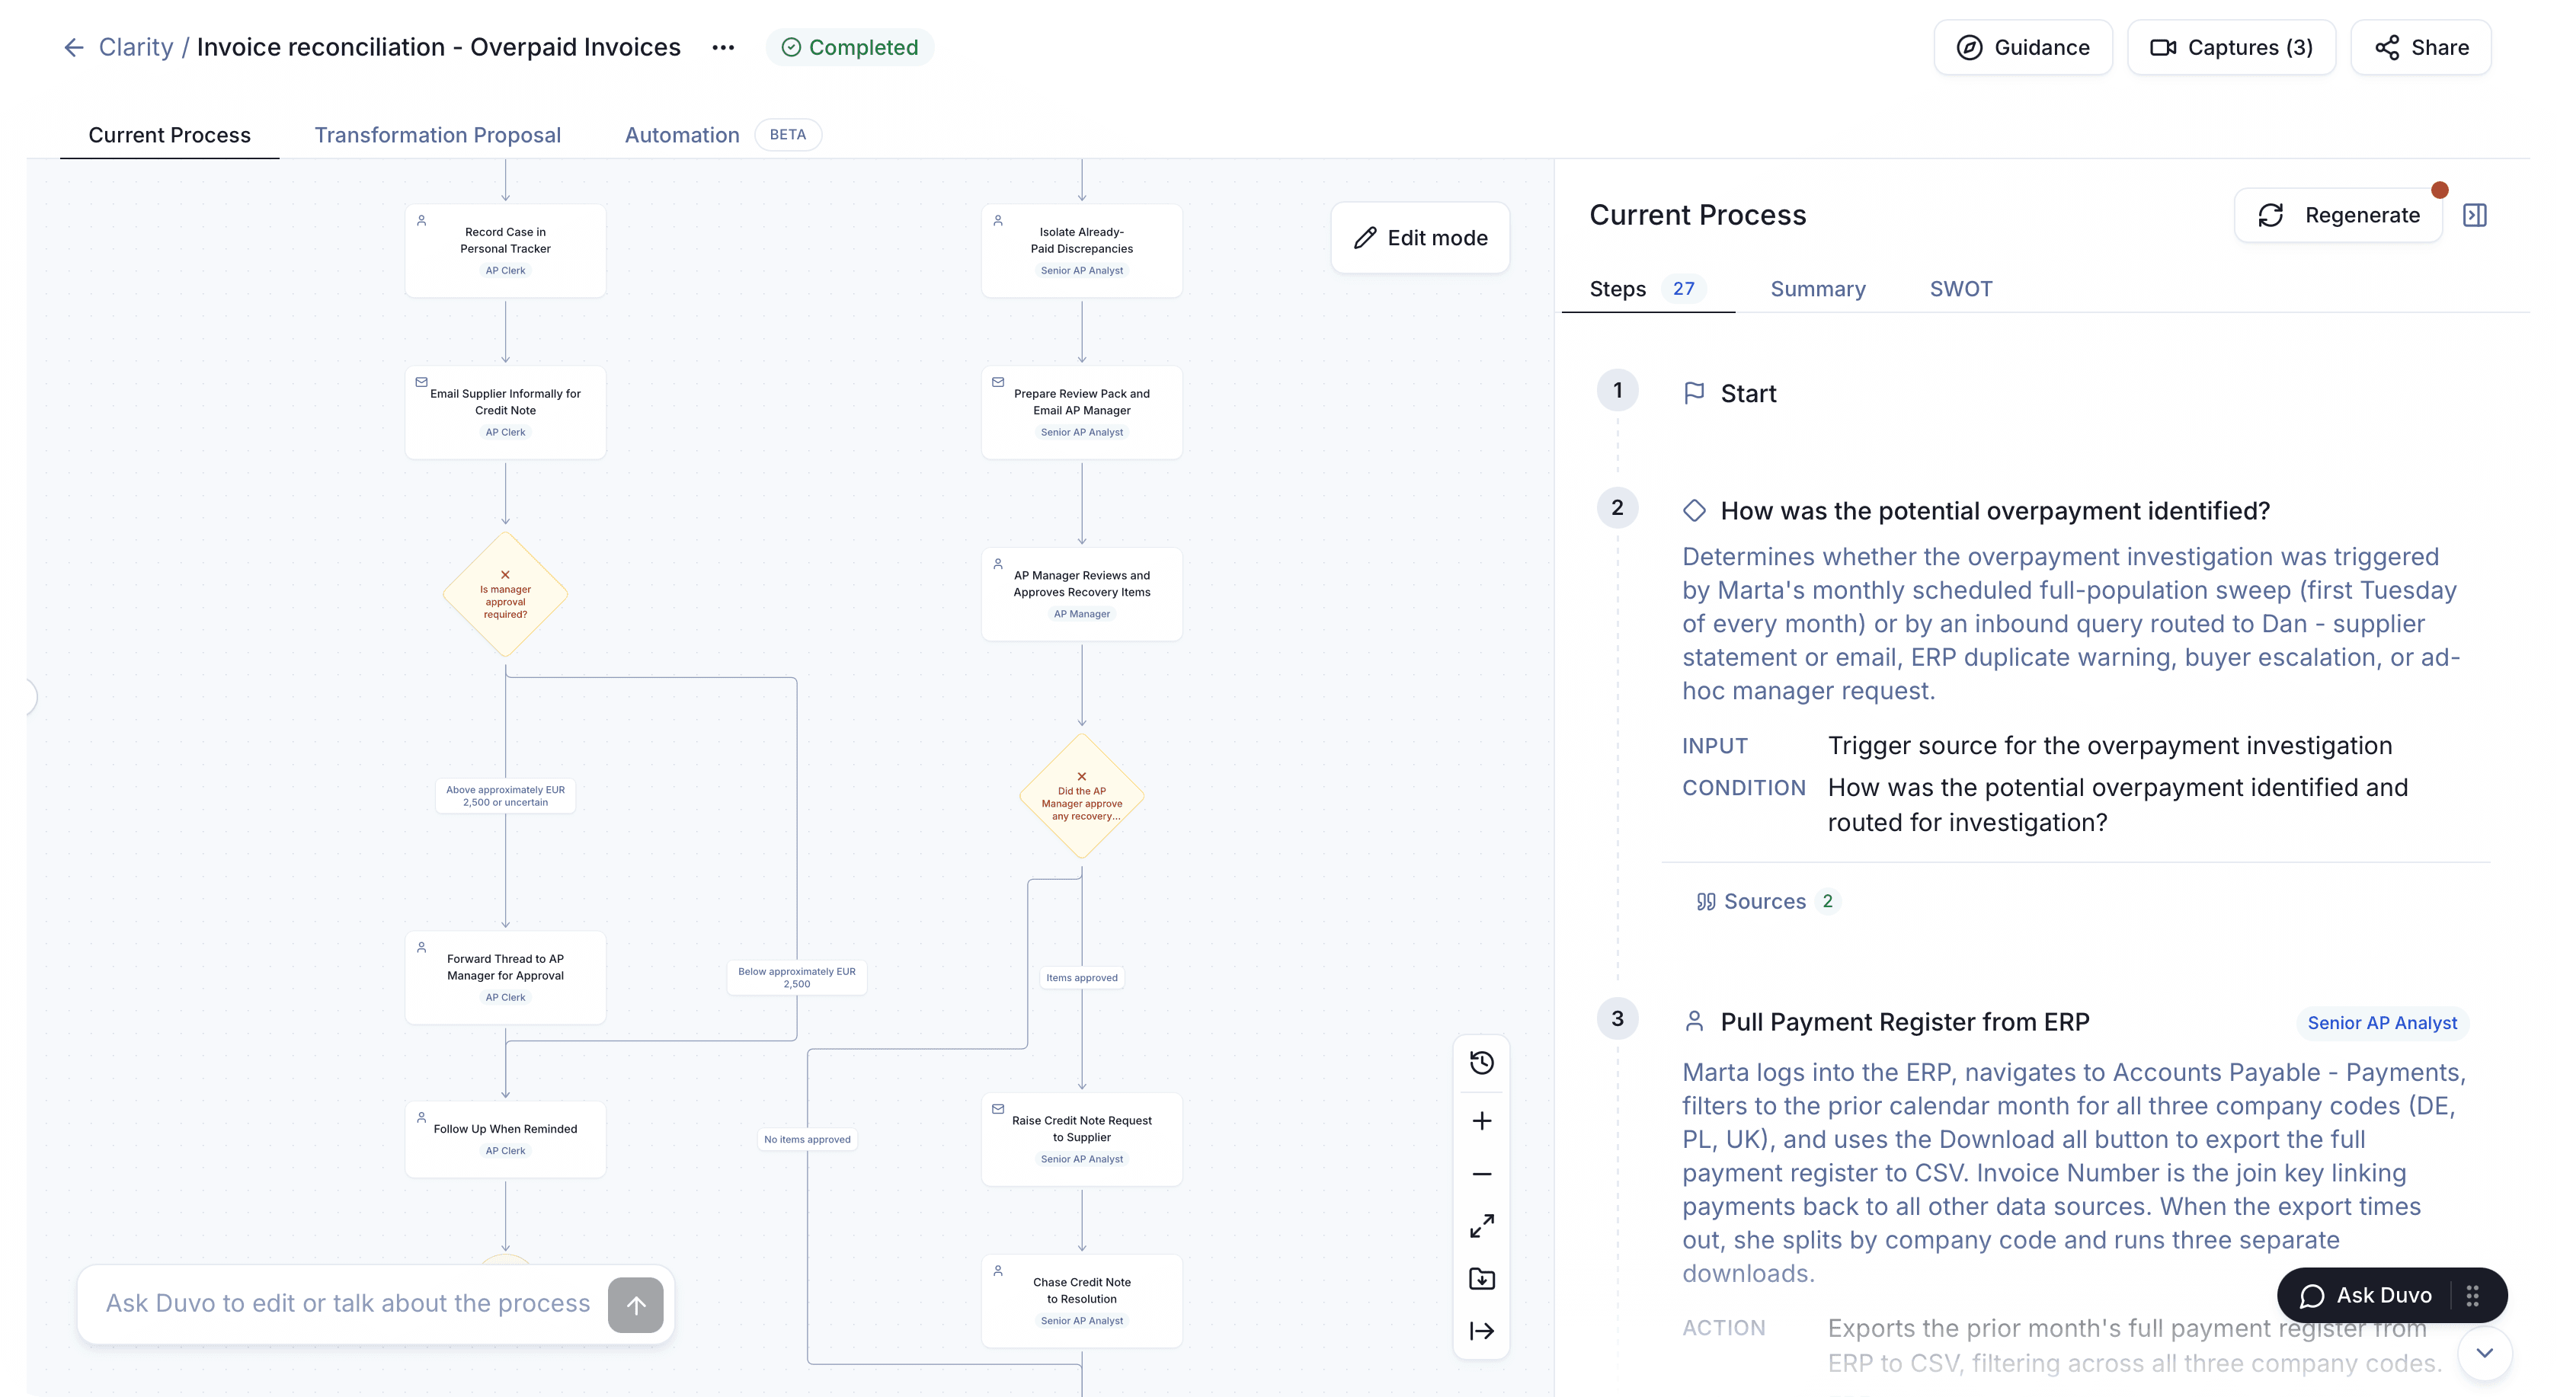The height and width of the screenshot is (1397, 2557).
Task: Open Captures (3)
Action: pos(2232,48)
